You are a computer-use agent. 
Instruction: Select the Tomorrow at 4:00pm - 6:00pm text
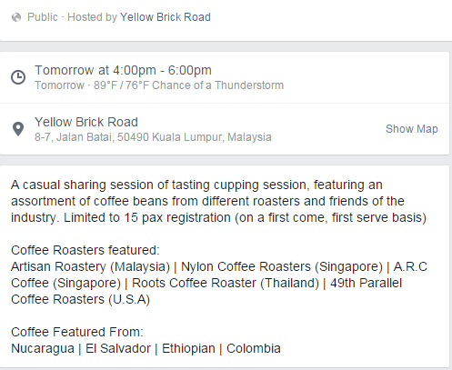123,70
